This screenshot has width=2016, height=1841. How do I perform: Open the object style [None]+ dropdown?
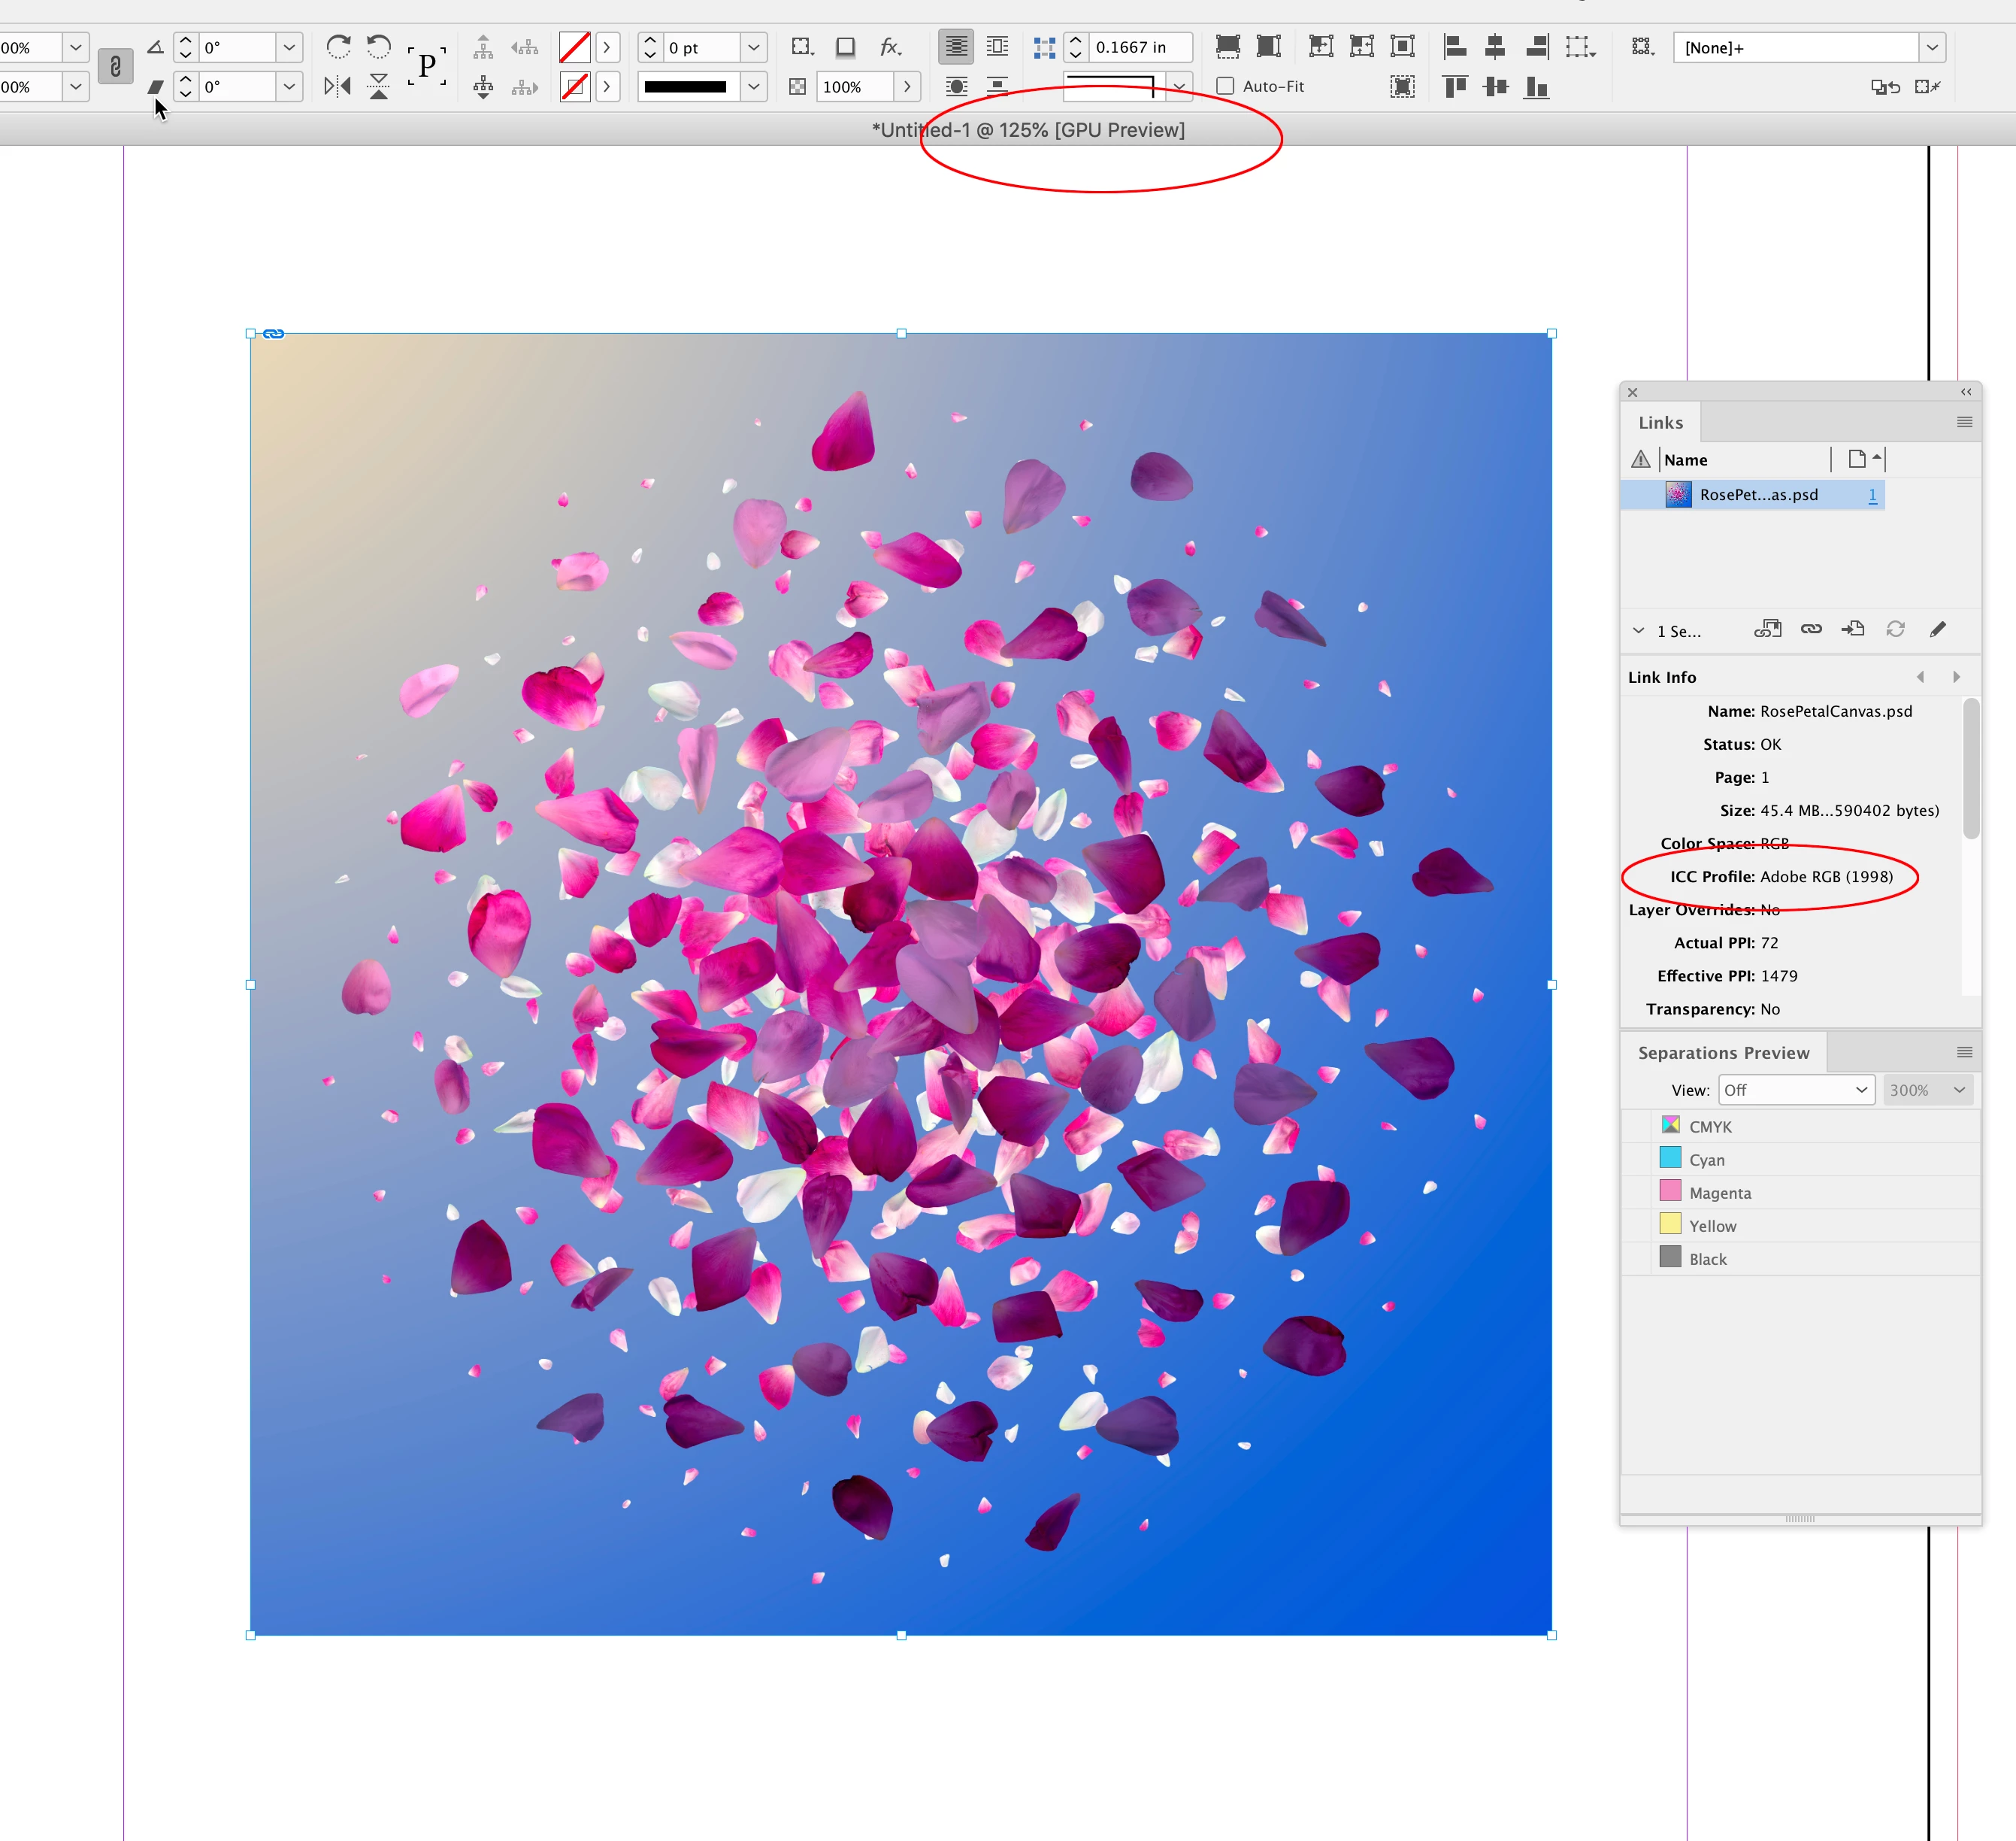(x=1932, y=47)
